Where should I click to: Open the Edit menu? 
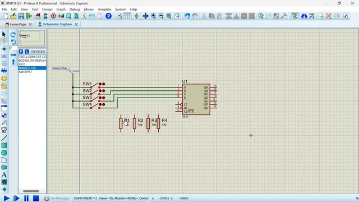pos(13,10)
